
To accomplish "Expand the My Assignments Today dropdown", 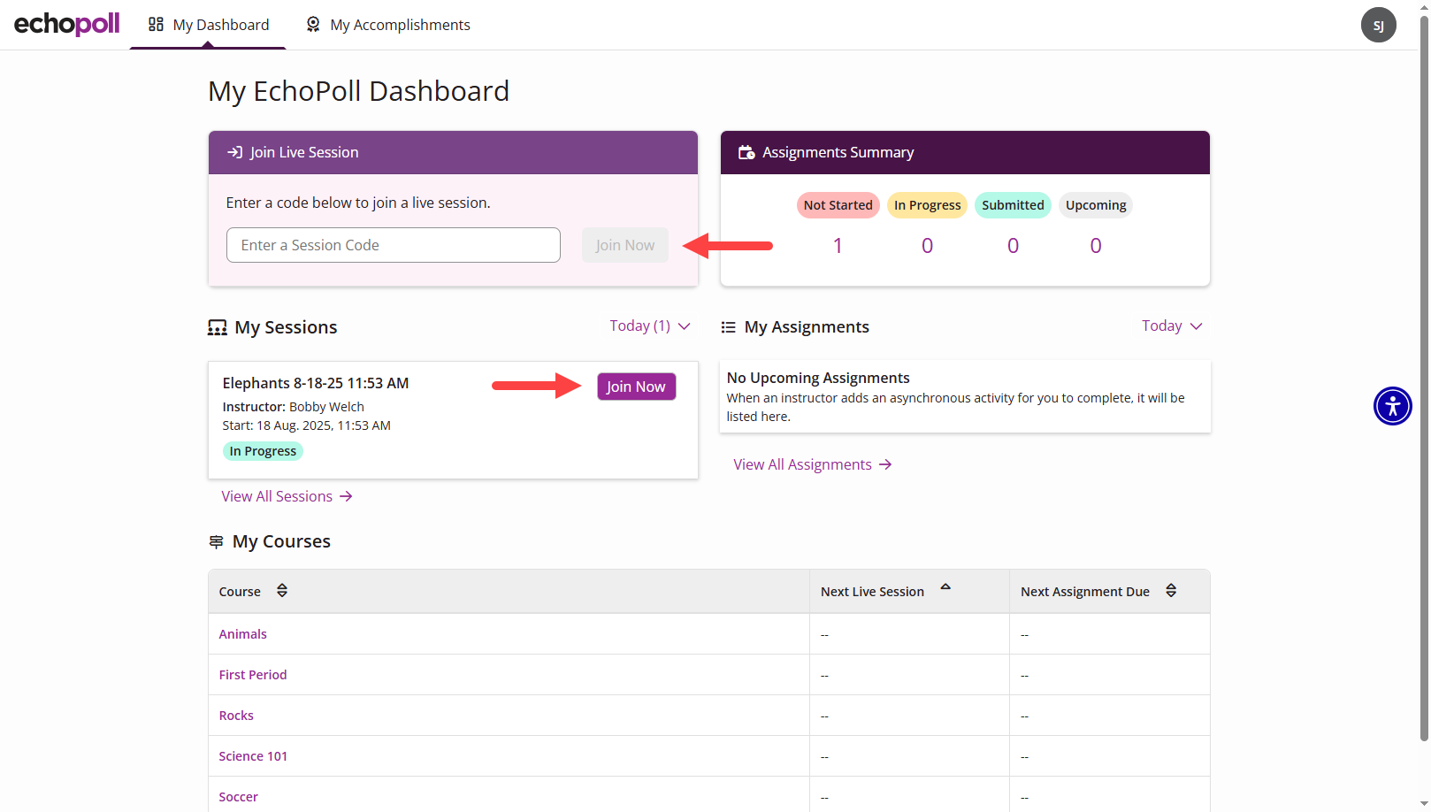I will 1172,326.
